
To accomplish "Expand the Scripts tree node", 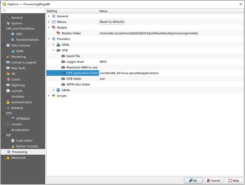I will tap(49, 96).
